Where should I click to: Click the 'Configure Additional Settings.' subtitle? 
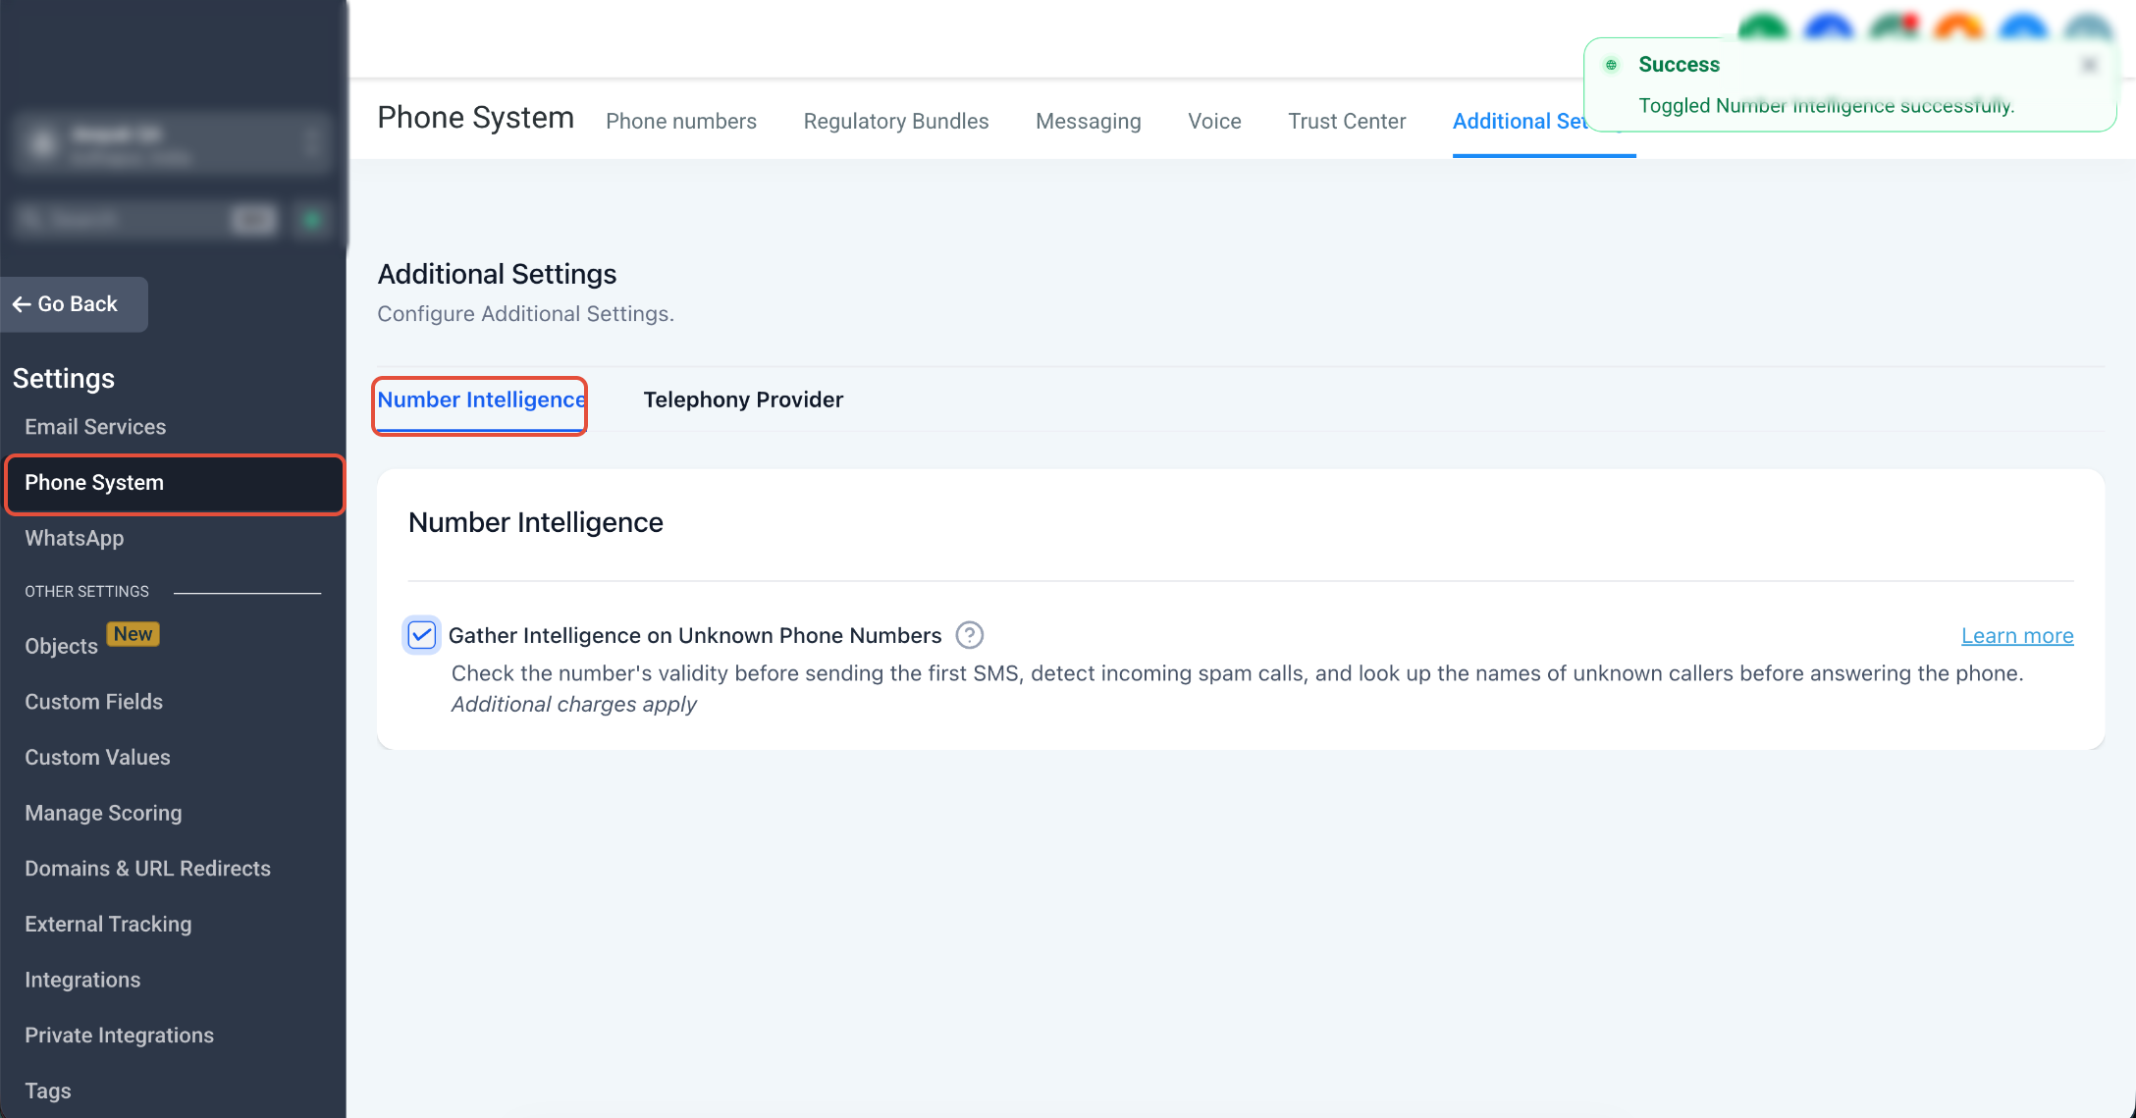[525, 314]
